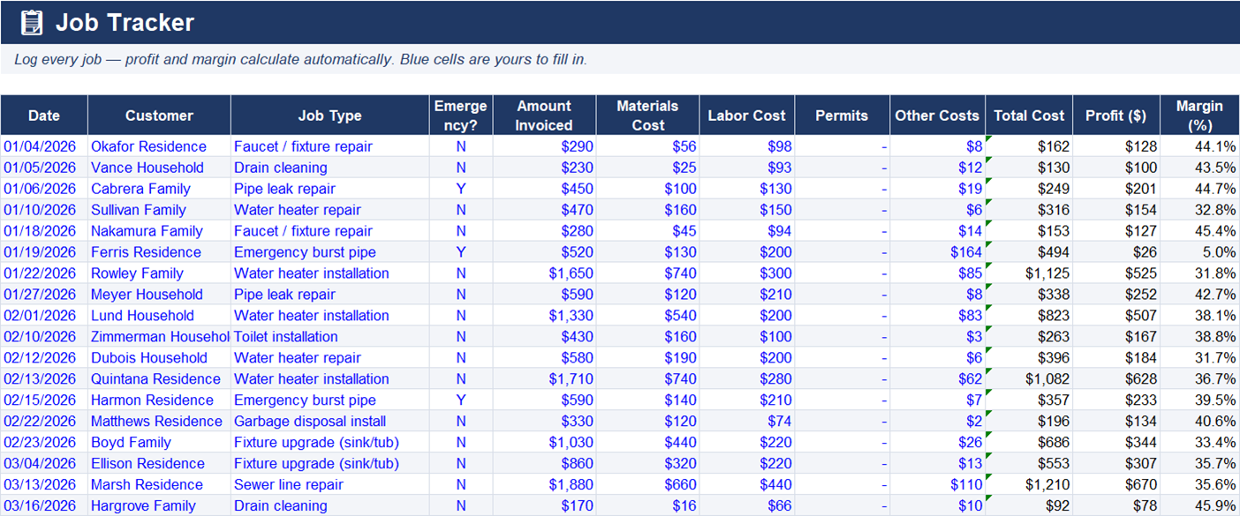Click the Meyer Household customer cell
The image size is (1240, 516).
(x=159, y=295)
